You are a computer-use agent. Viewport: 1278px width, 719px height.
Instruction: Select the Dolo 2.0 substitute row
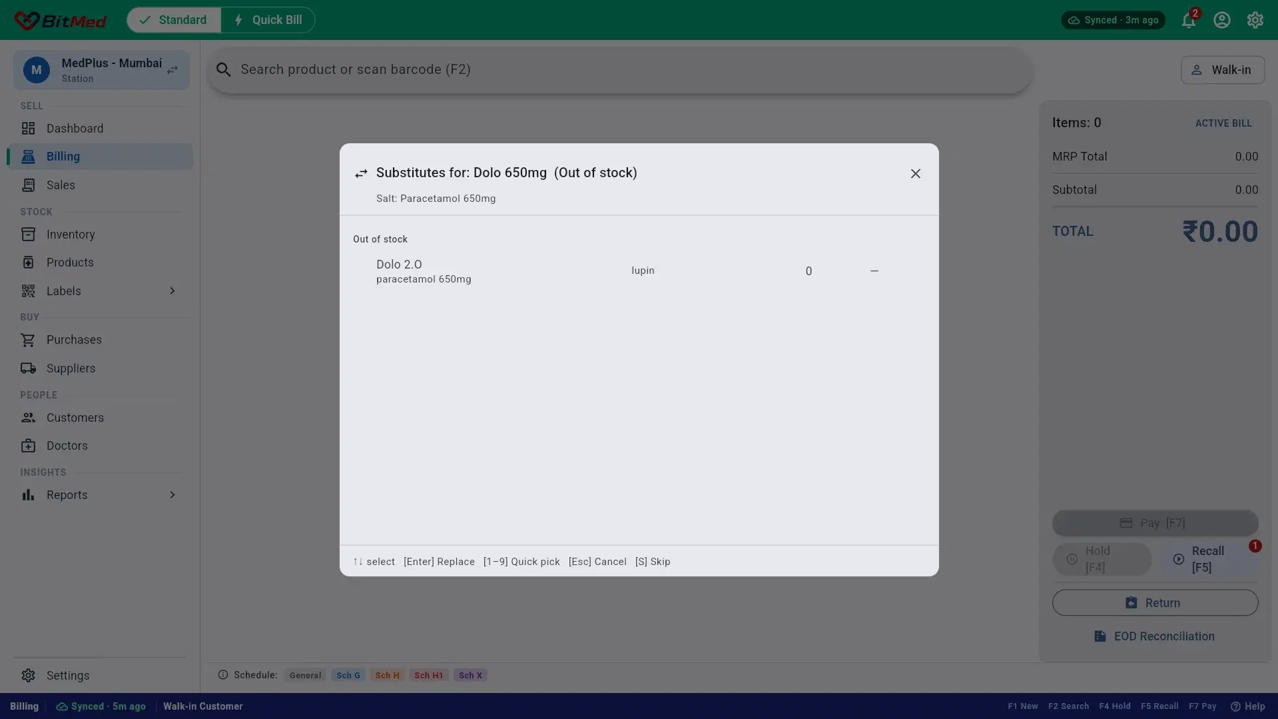(x=639, y=271)
